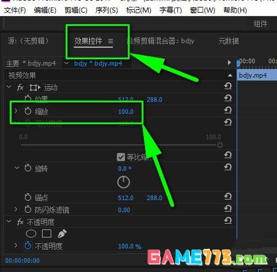The image size is (277, 272).
Task: Toggle animation stopwatch for 锚点
Action: [28, 197]
